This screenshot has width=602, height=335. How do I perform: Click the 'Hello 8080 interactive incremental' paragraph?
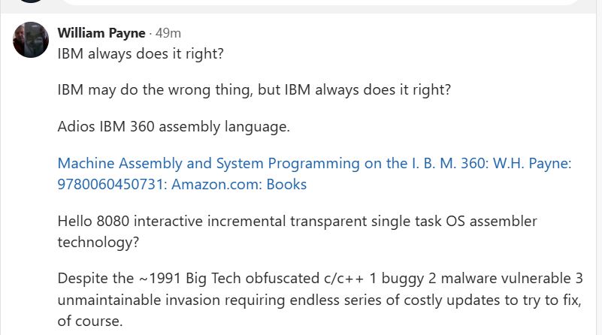tap(297, 221)
